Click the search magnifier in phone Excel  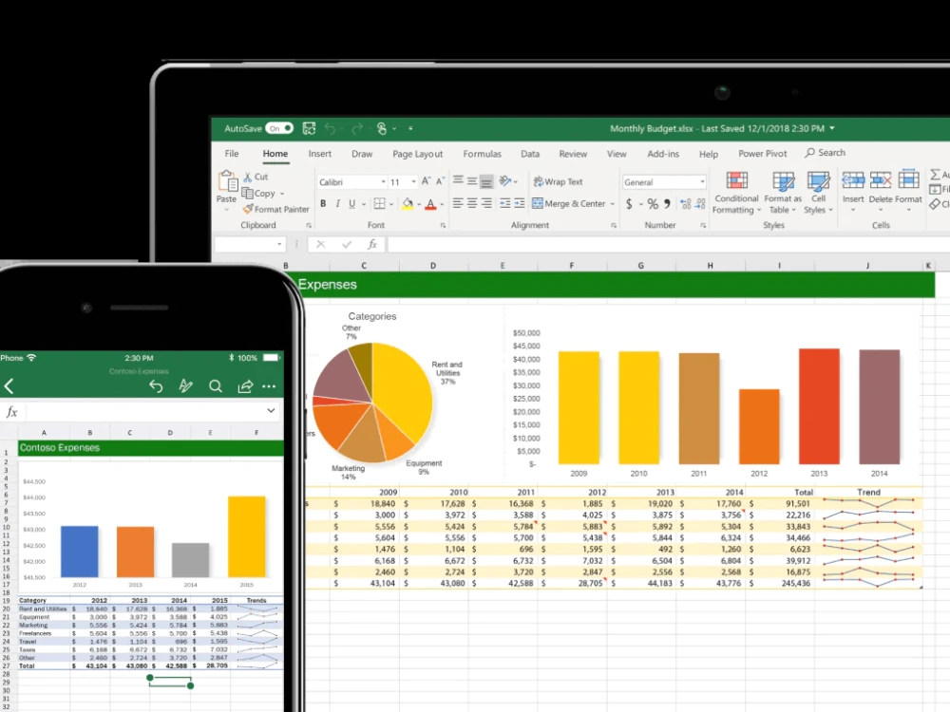point(215,386)
